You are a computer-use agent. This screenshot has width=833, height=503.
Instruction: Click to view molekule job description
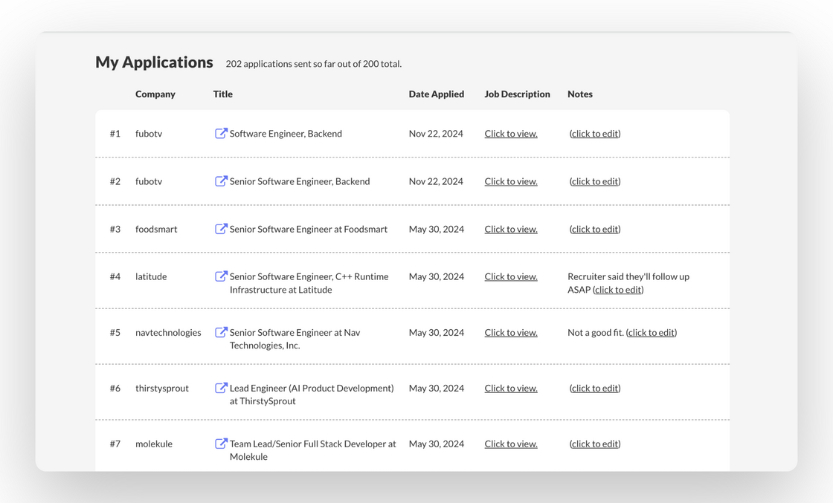click(510, 444)
